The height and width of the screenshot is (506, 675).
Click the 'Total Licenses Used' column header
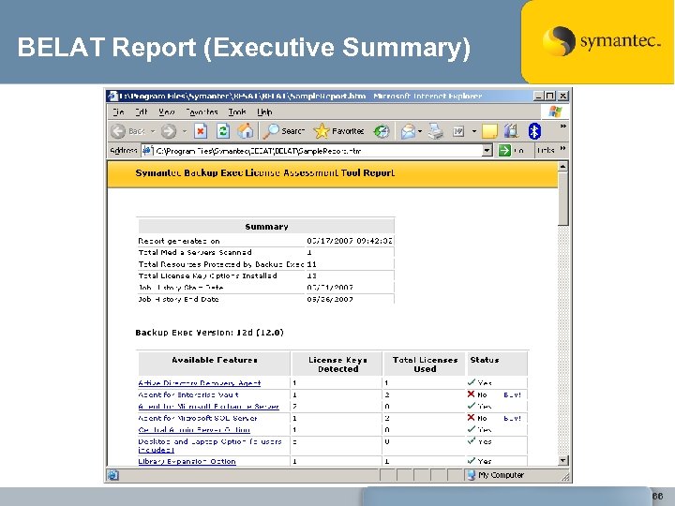[425, 365]
